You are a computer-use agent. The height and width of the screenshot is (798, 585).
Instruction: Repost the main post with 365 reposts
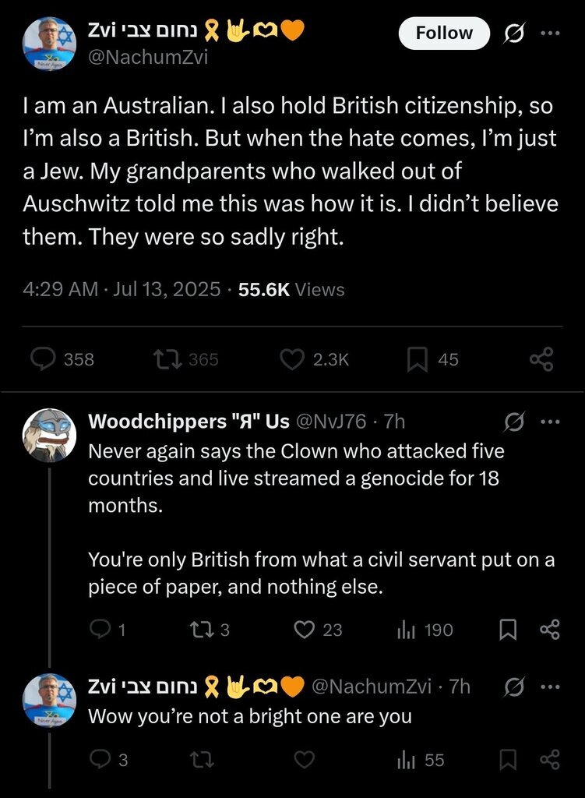164,359
